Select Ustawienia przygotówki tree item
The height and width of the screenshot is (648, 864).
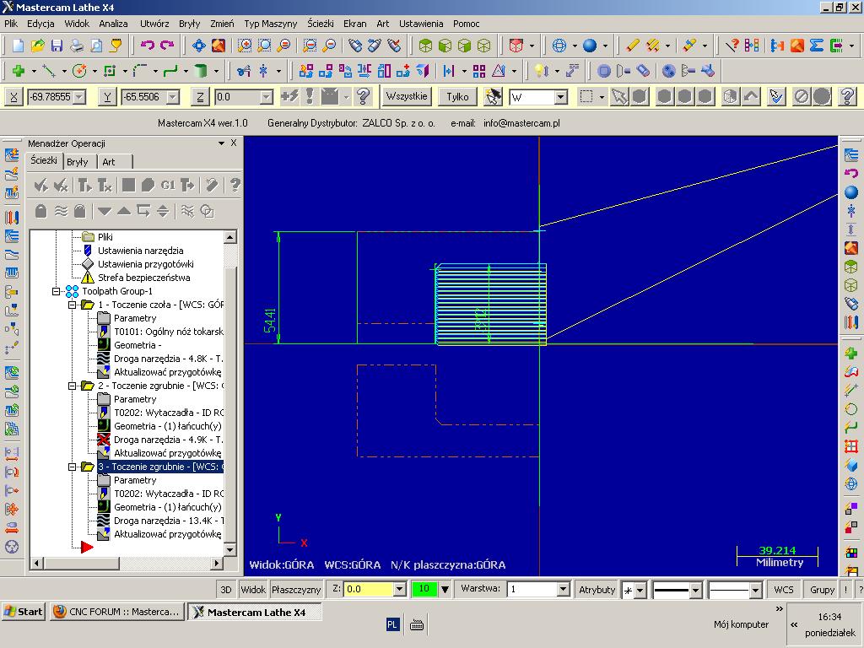point(145,264)
